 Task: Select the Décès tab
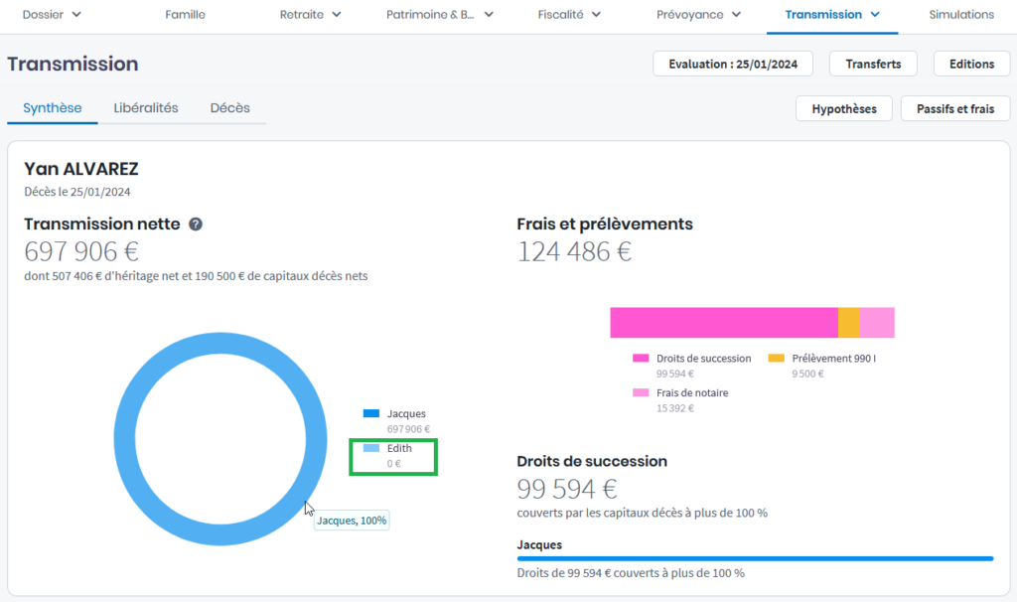pos(229,108)
